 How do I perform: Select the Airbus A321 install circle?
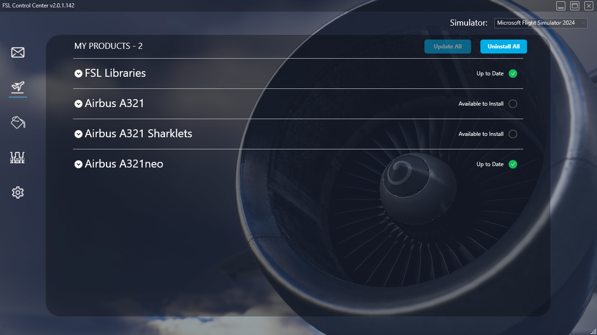[513, 104]
